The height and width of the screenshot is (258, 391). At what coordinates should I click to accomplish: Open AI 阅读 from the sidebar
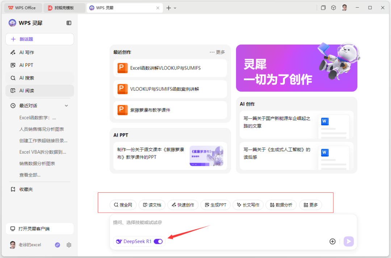[x=40, y=91]
